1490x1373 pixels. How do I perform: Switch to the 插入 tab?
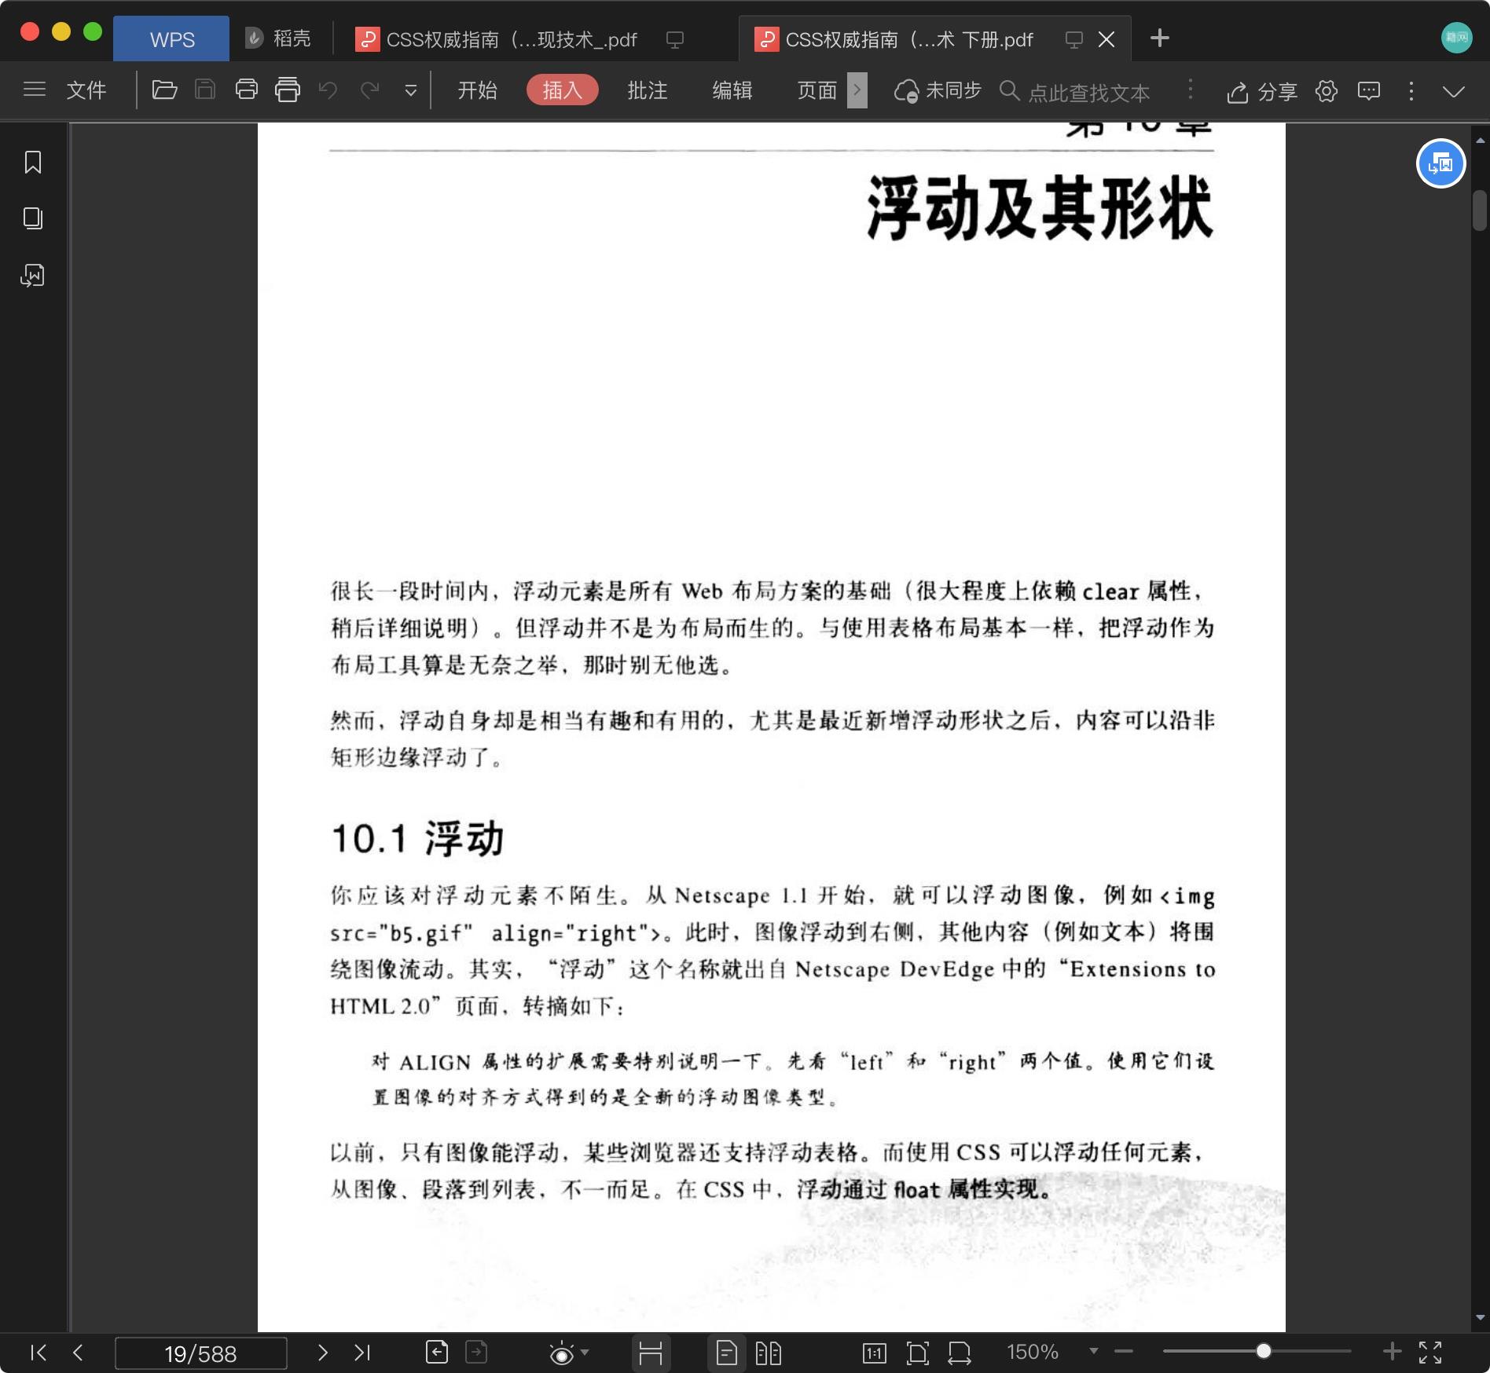563,90
